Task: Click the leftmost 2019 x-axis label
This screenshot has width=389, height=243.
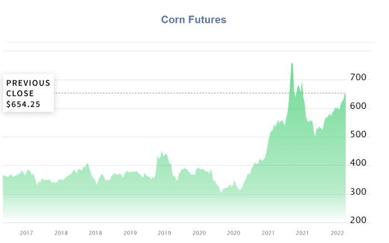Action: pyautogui.click(x=130, y=233)
